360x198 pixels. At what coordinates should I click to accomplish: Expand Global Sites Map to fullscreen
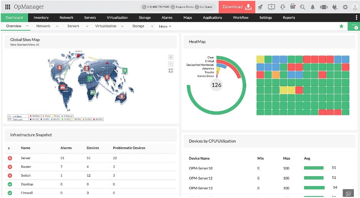click(171, 70)
